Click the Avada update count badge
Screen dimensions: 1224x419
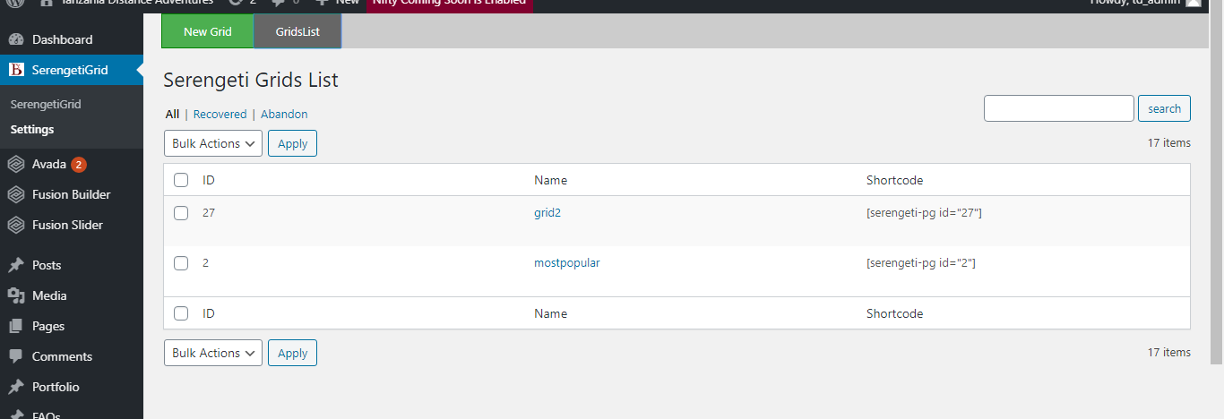[x=79, y=164]
